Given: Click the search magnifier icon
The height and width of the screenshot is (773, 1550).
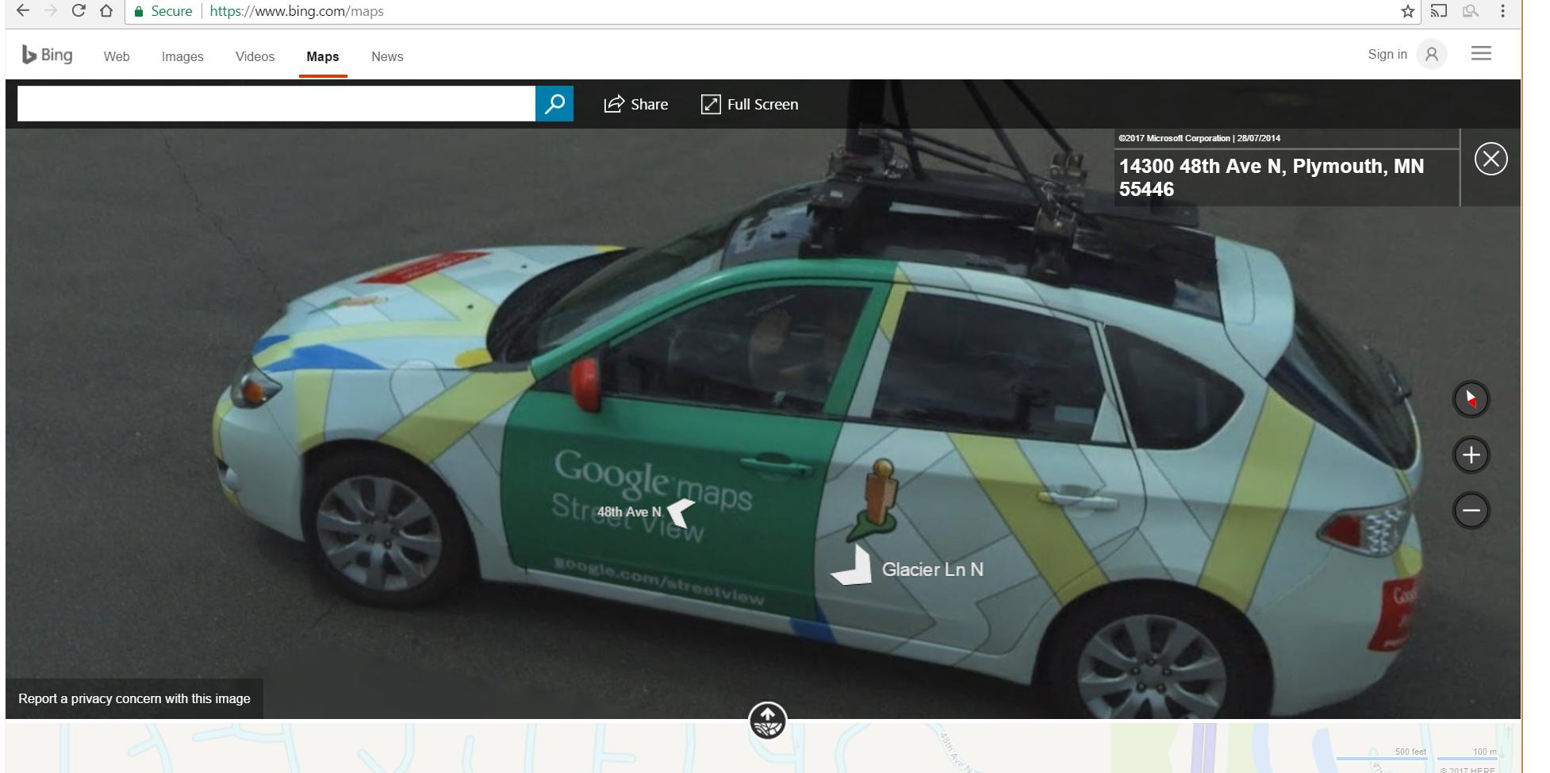Looking at the screenshot, I should [x=555, y=103].
